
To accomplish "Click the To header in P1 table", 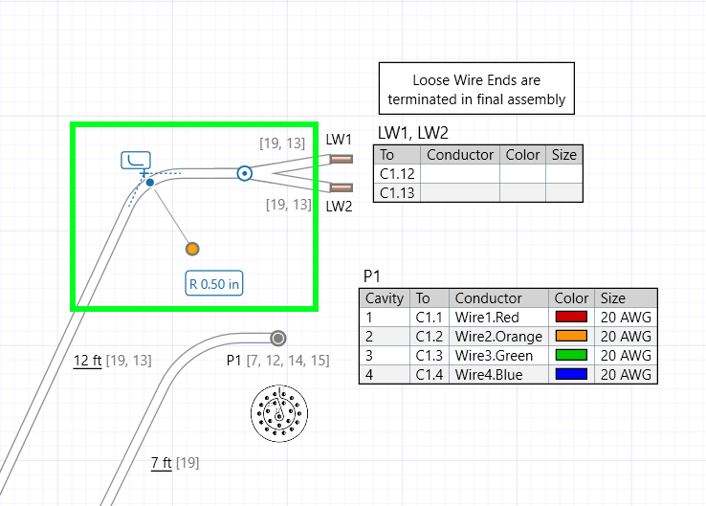I will pyautogui.click(x=430, y=298).
